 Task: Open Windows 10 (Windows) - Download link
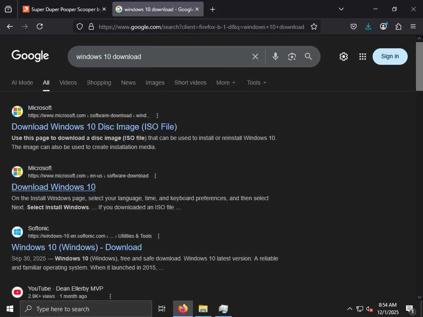(76, 247)
